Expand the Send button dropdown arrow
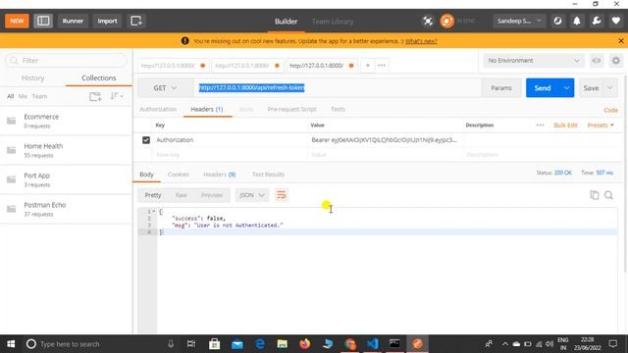 [x=567, y=88]
